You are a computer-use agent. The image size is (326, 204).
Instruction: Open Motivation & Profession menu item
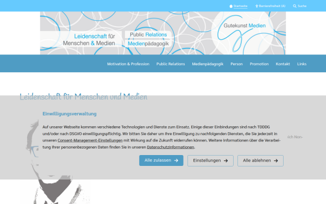(x=128, y=64)
